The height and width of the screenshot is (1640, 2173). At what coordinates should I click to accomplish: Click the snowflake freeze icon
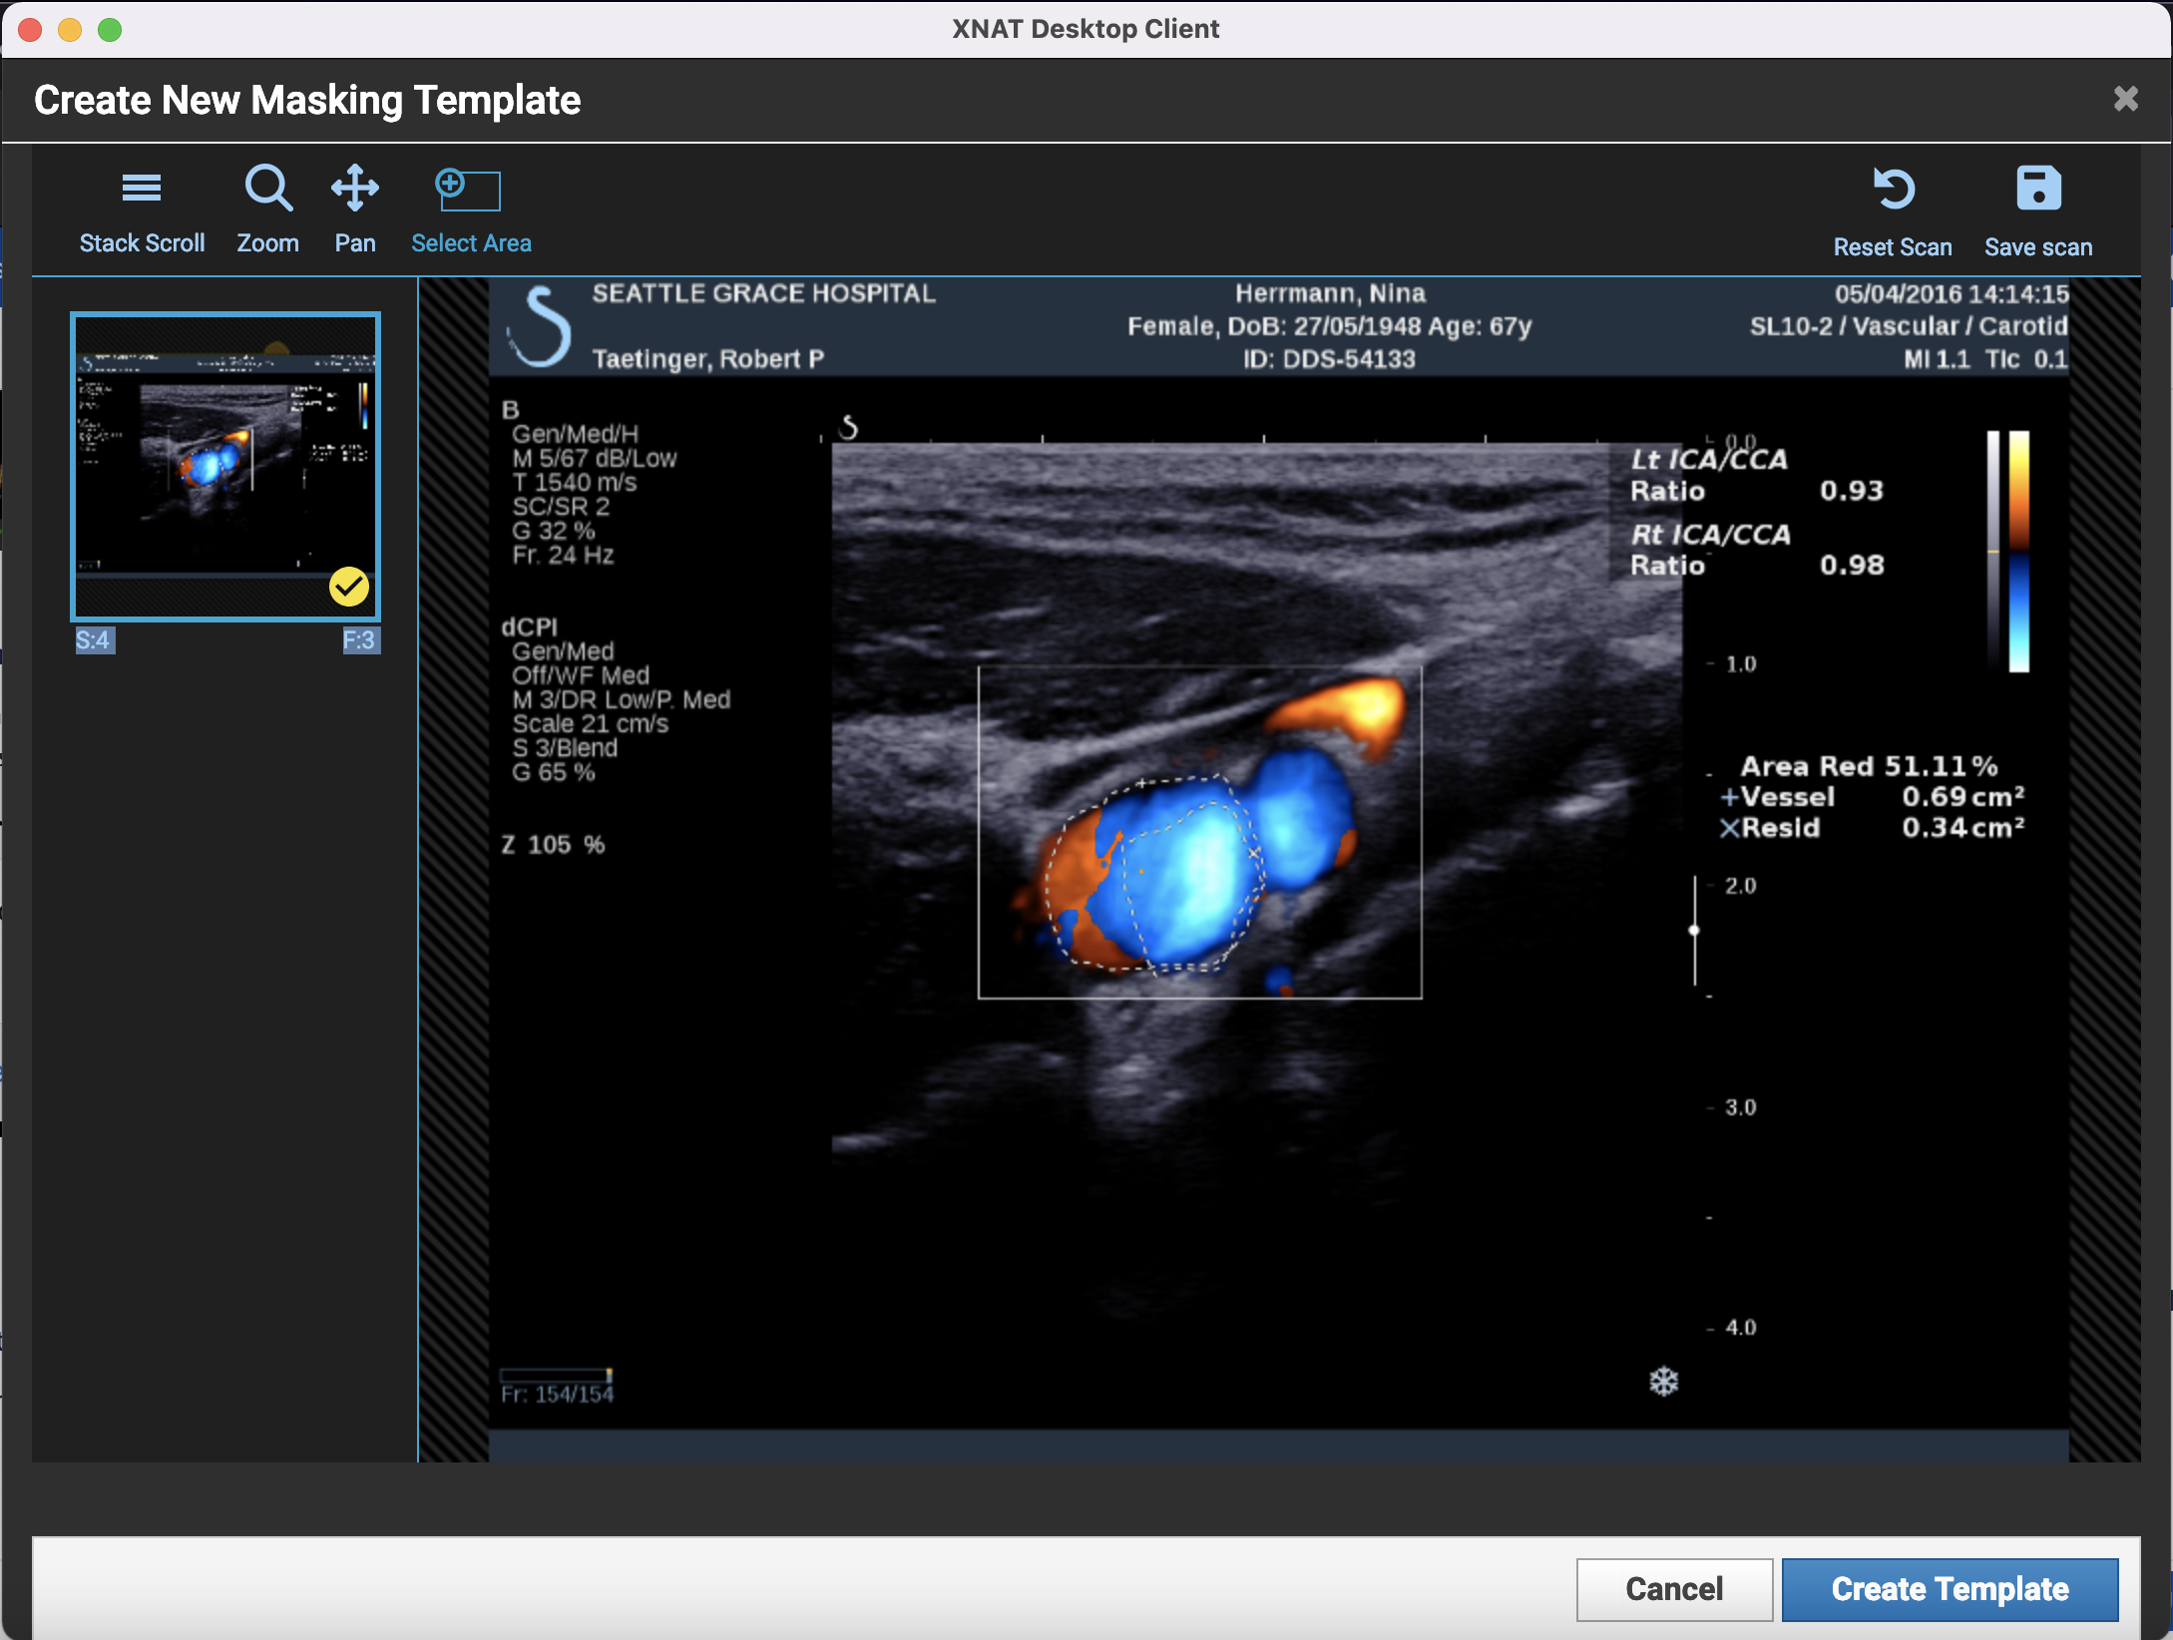click(x=1663, y=1382)
